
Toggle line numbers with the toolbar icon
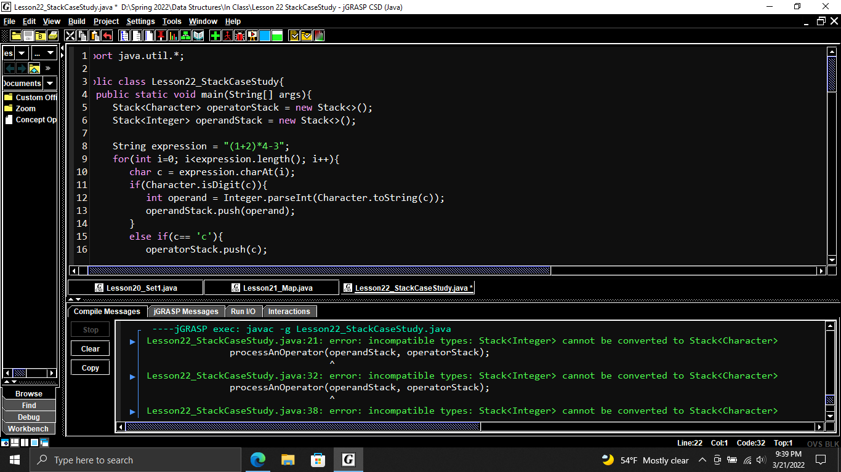point(149,36)
